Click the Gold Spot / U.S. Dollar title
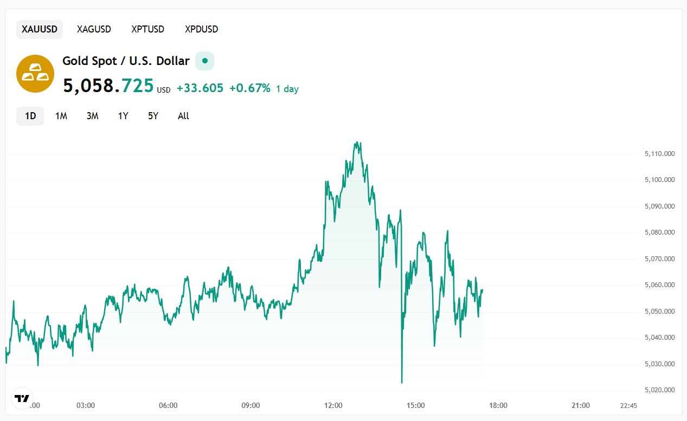Screen dimensions: 687x421 tap(125, 61)
